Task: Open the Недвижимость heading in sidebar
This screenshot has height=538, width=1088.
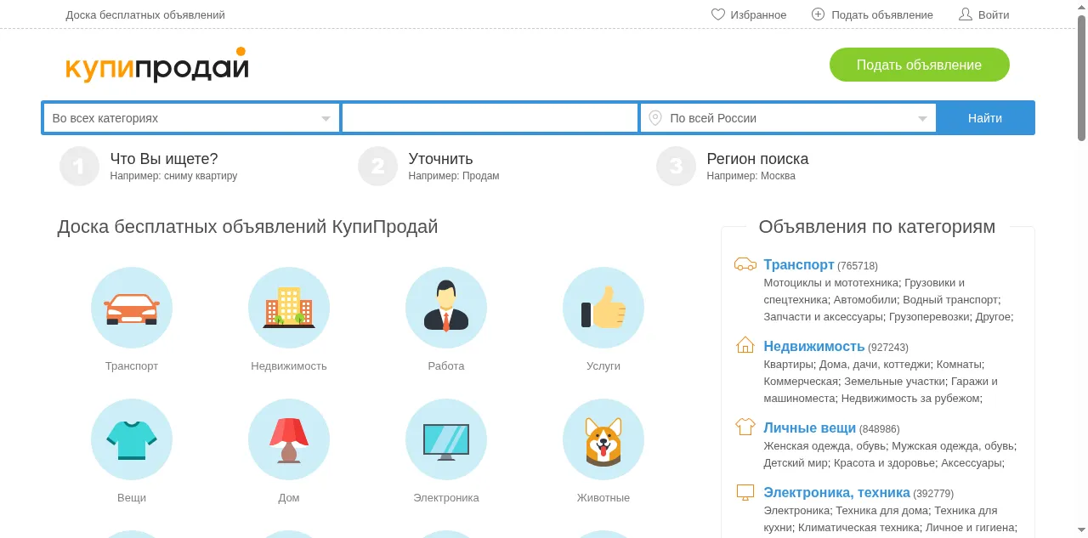Action: pos(813,346)
